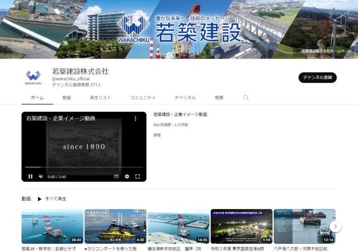Open the featured video's three-dot menu
This screenshot has height=252, width=358.
(135, 119)
